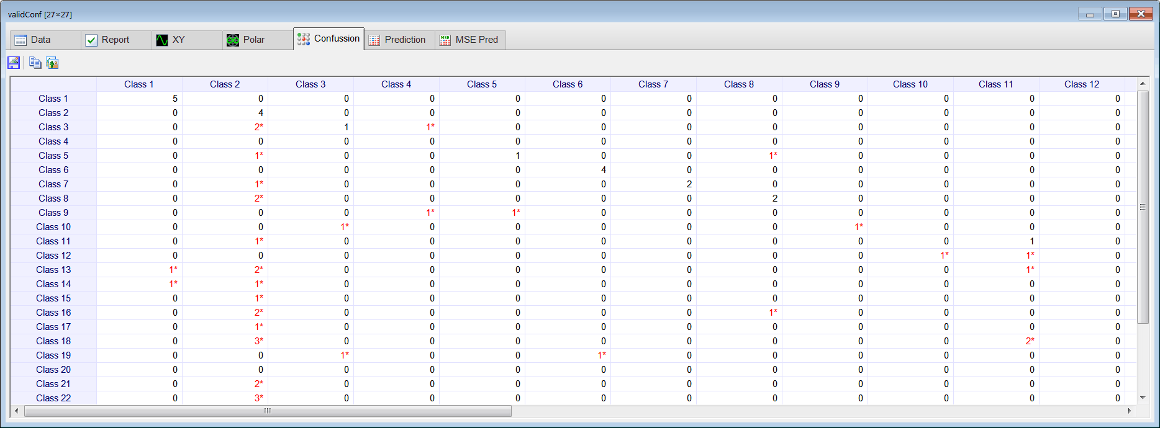This screenshot has height=428, width=1160.
Task: Click the save image toolbar icon
Action: pyautogui.click(x=14, y=63)
